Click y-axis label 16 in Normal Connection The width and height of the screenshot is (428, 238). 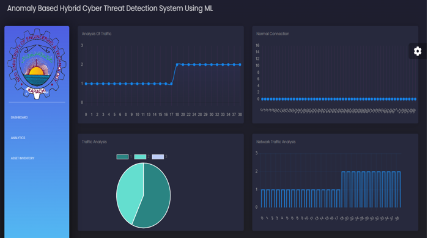[x=257, y=46]
